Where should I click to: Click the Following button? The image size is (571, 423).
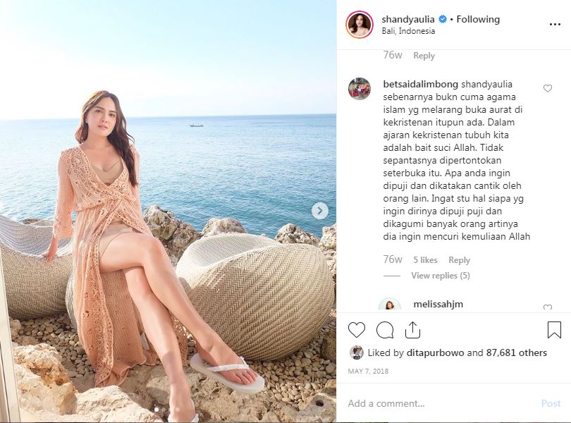(478, 19)
